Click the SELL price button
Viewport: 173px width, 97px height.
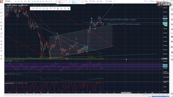62,2
